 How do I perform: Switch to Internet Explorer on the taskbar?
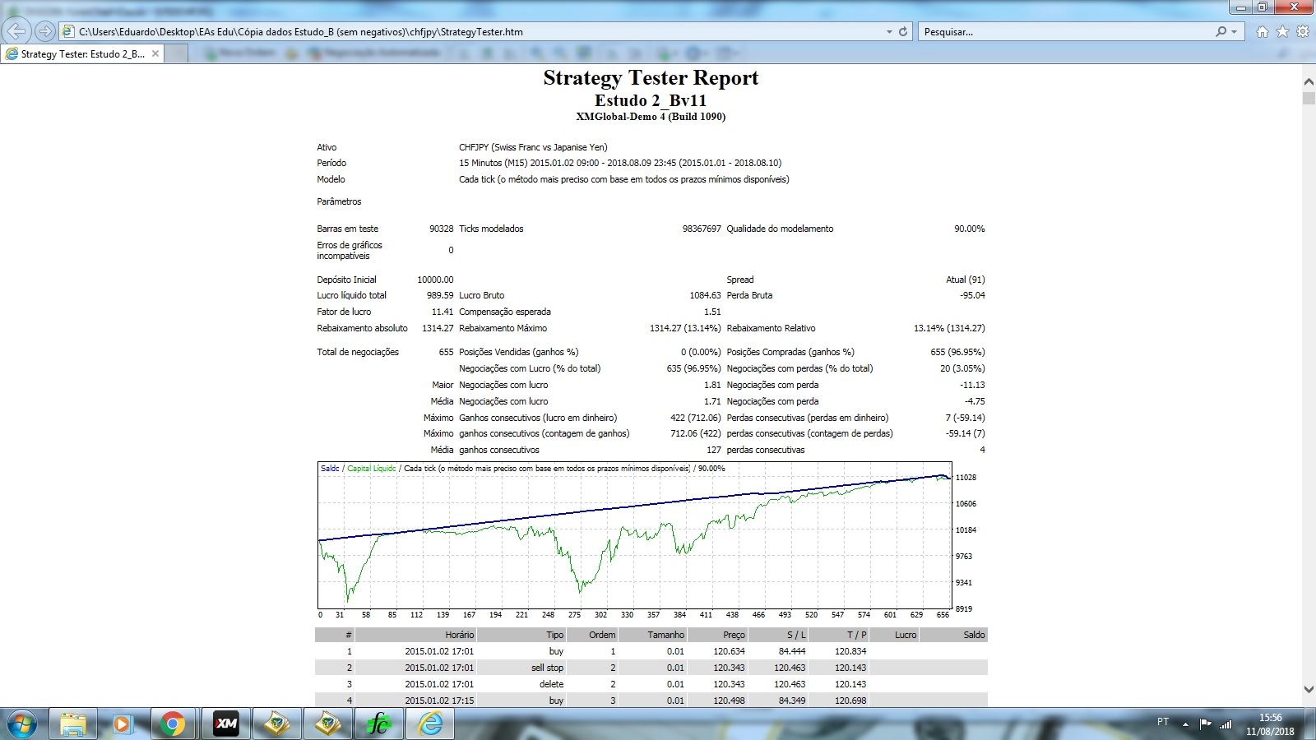pyautogui.click(x=429, y=724)
